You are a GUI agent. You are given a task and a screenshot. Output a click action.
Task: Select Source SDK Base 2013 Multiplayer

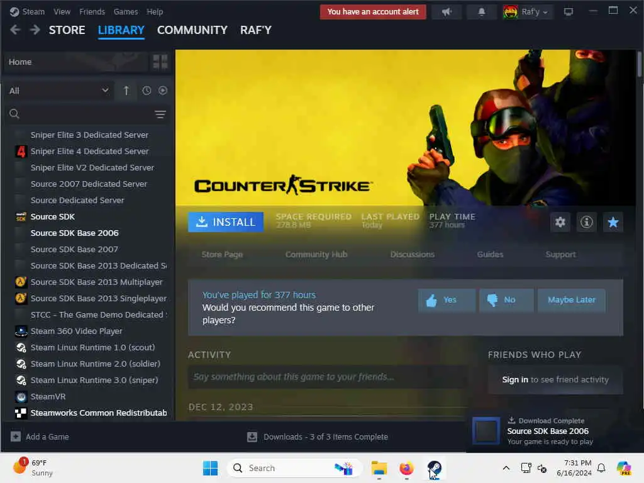click(96, 282)
